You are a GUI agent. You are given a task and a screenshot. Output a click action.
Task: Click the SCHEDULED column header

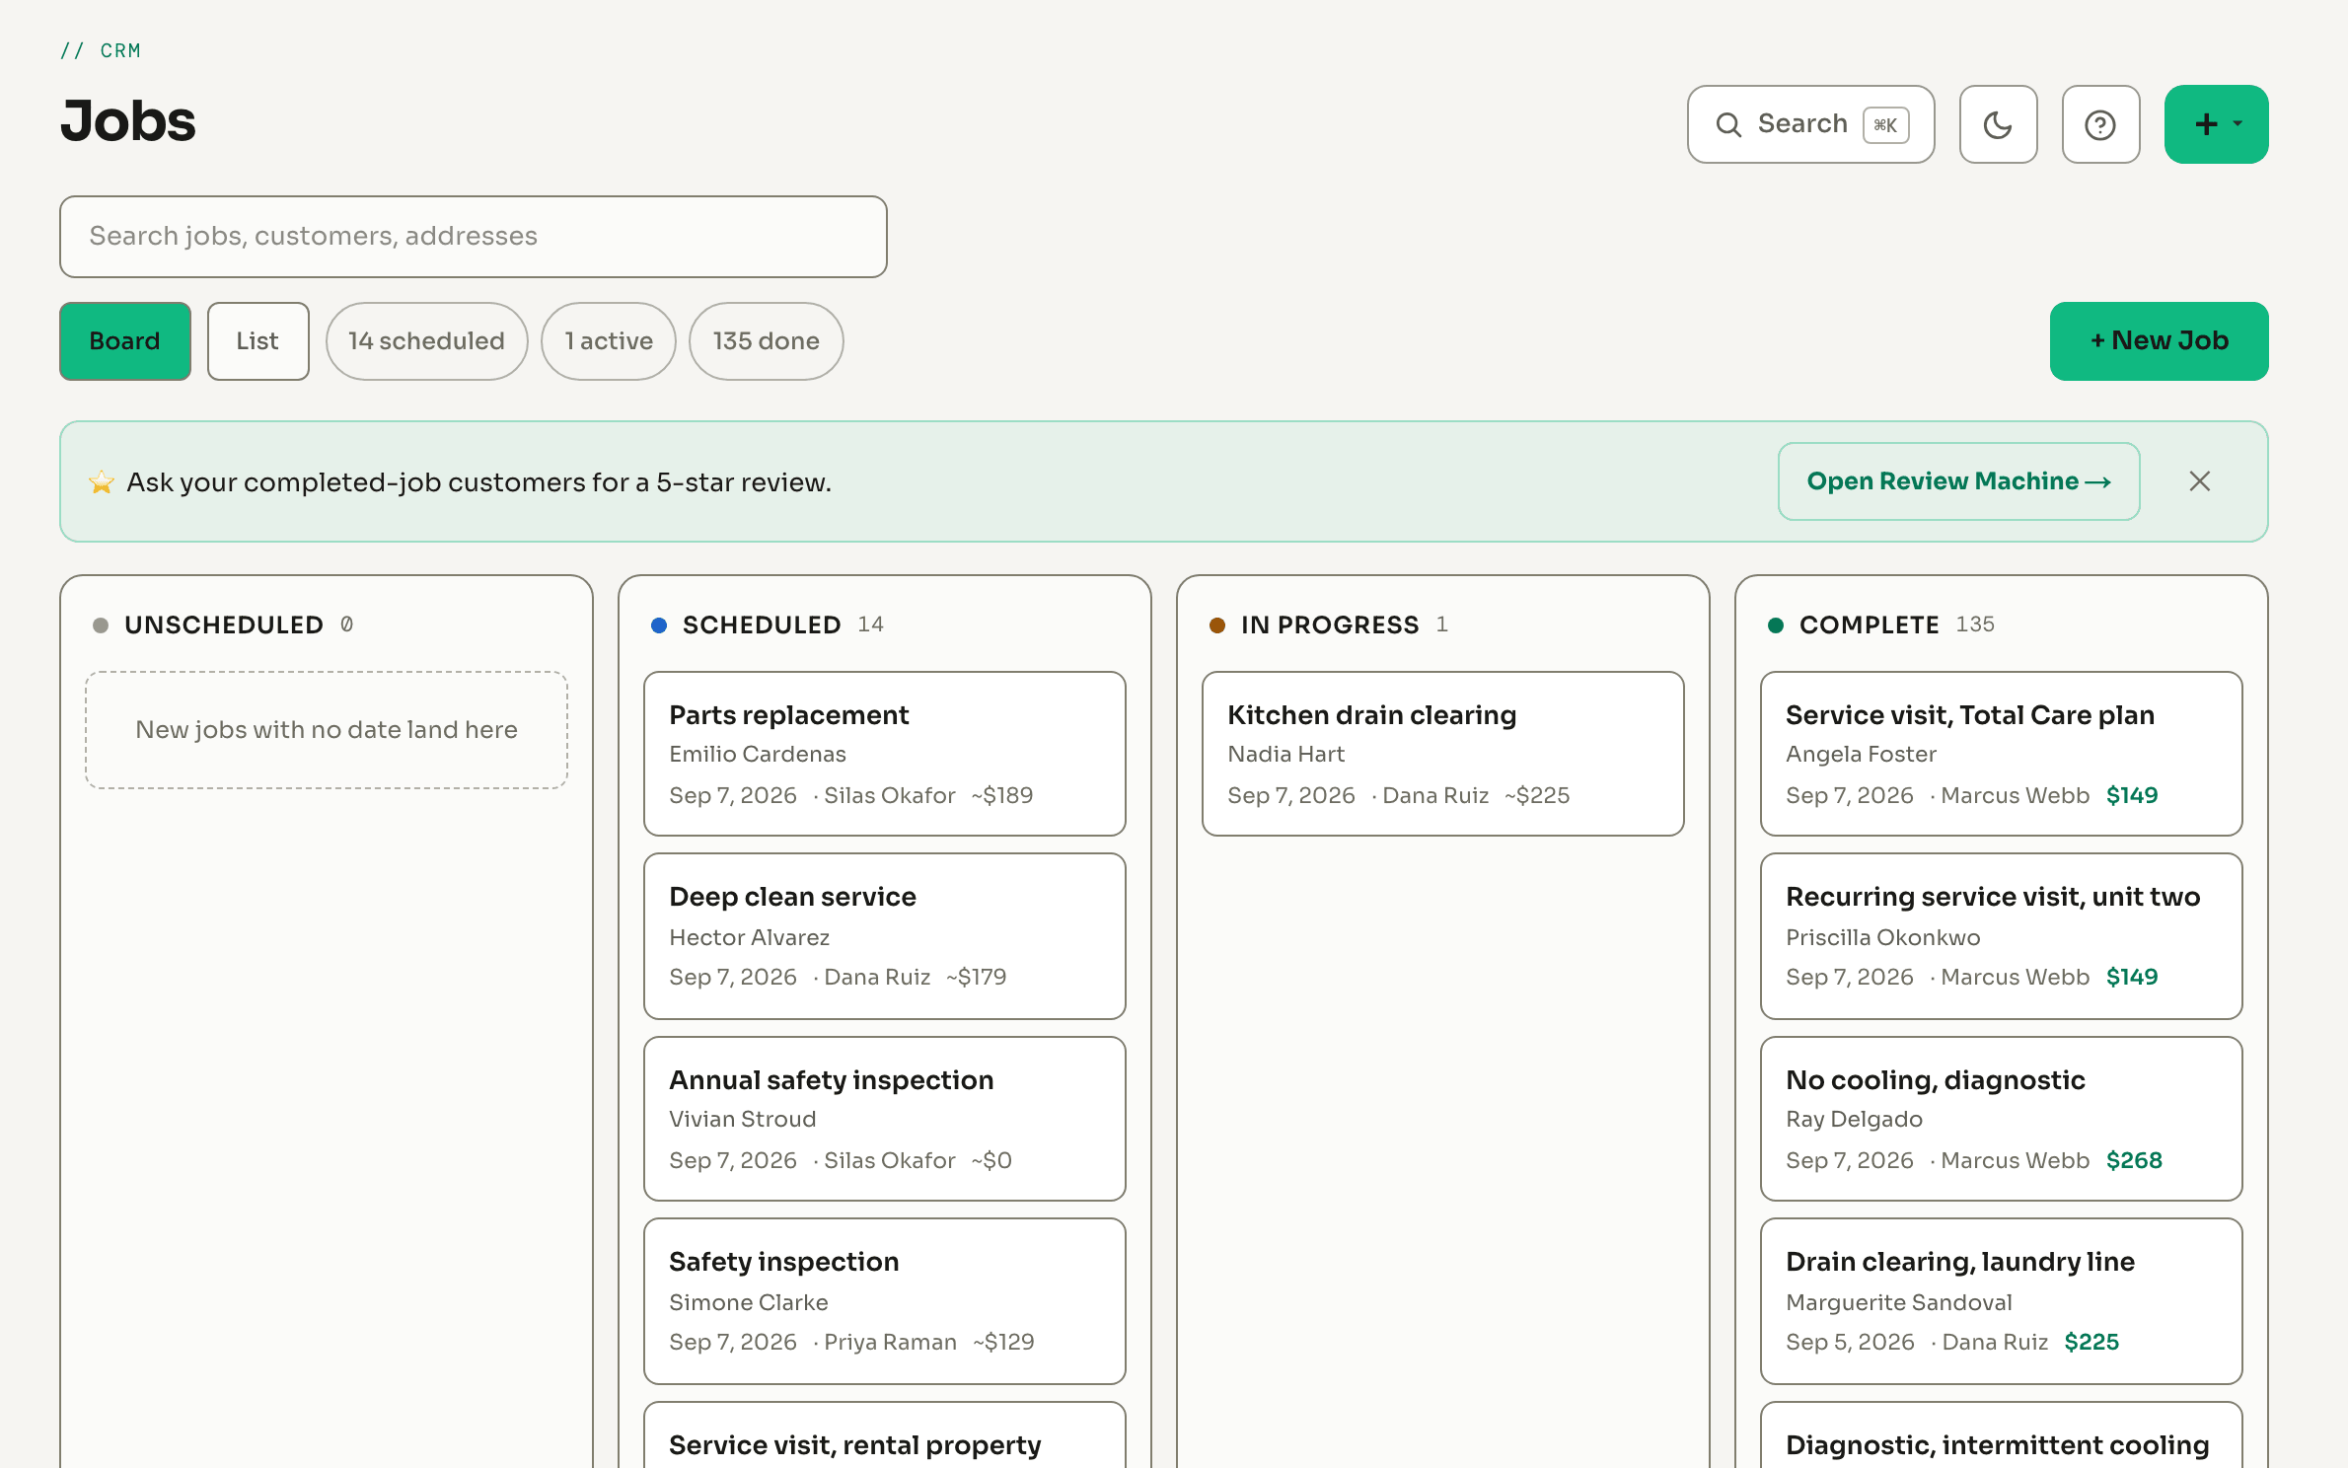(762, 624)
